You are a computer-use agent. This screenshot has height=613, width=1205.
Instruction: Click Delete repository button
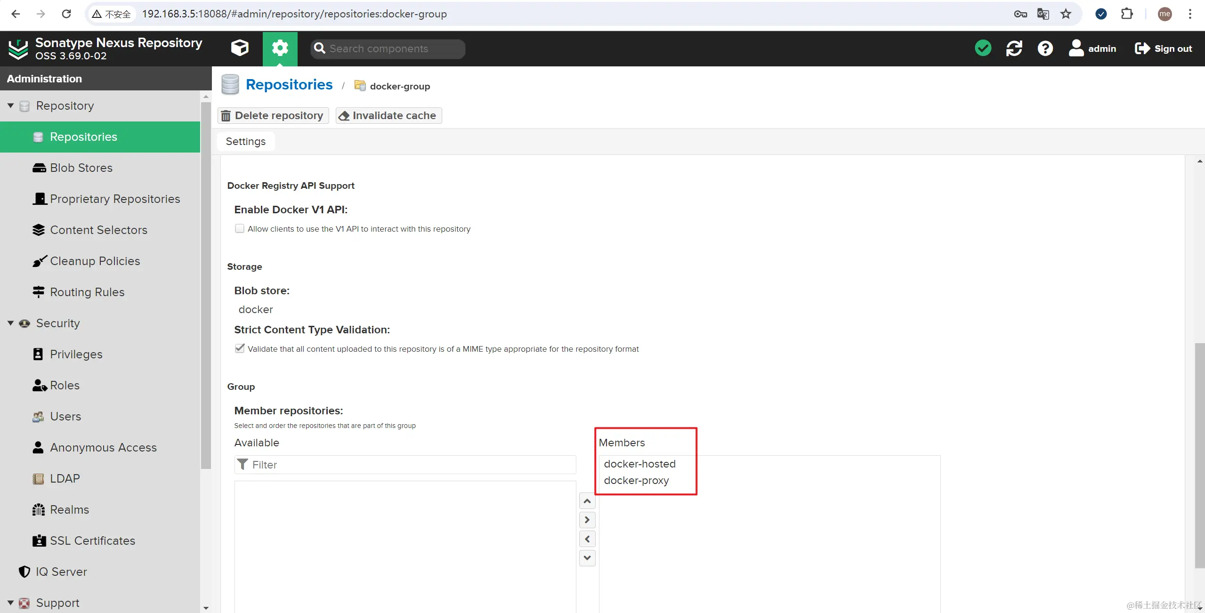(272, 115)
